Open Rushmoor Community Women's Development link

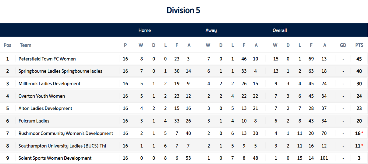point(66,133)
